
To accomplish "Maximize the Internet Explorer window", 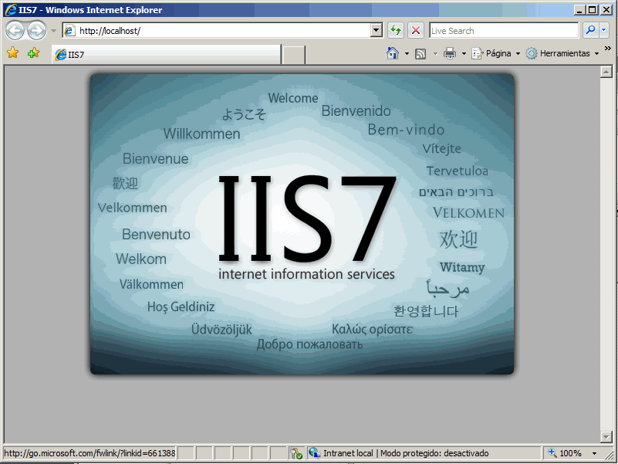I will [592, 10].
